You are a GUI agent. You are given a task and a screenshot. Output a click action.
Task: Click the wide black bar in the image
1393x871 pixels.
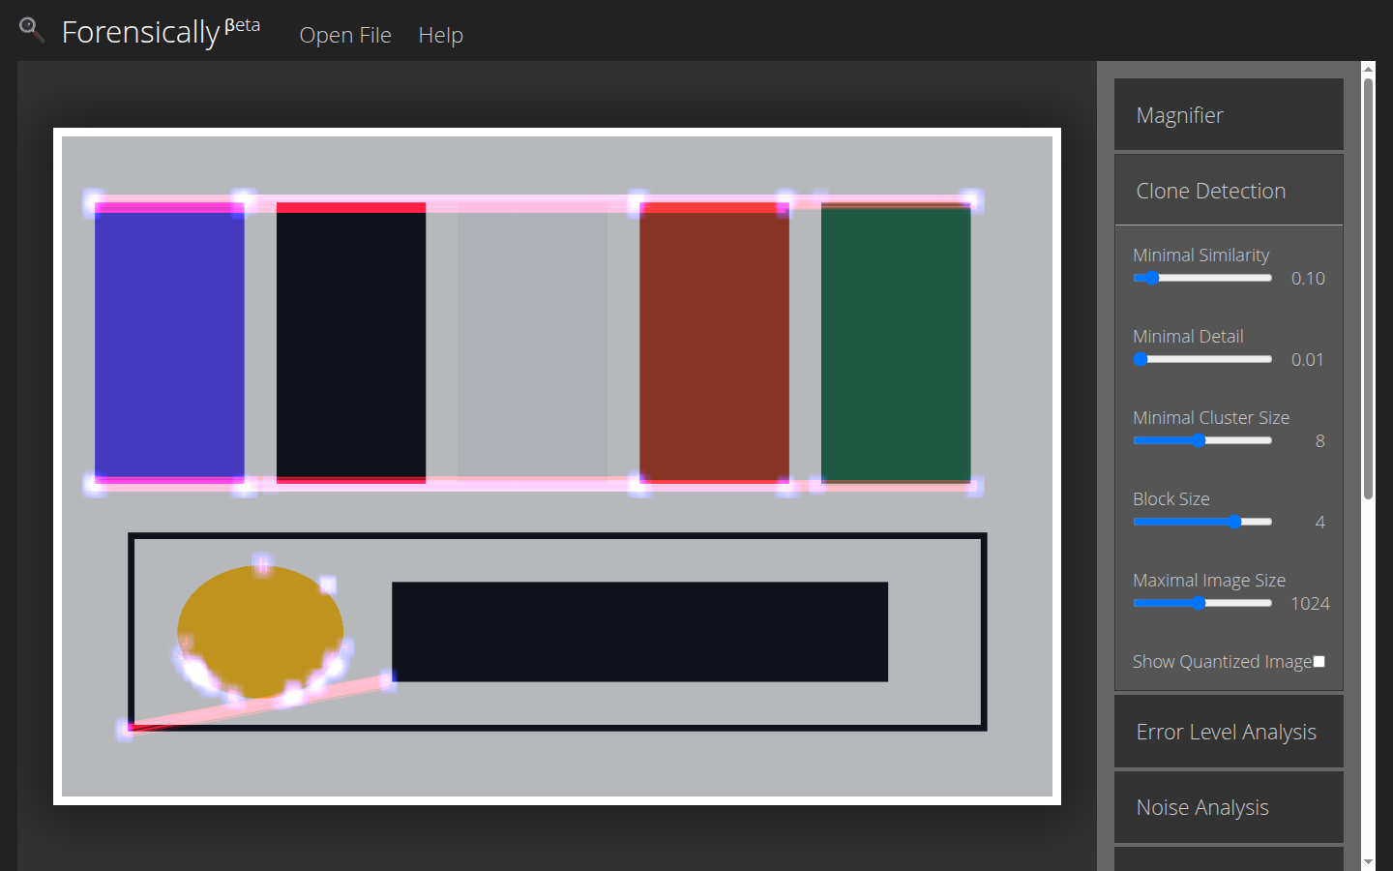click(x=639, y=632)
